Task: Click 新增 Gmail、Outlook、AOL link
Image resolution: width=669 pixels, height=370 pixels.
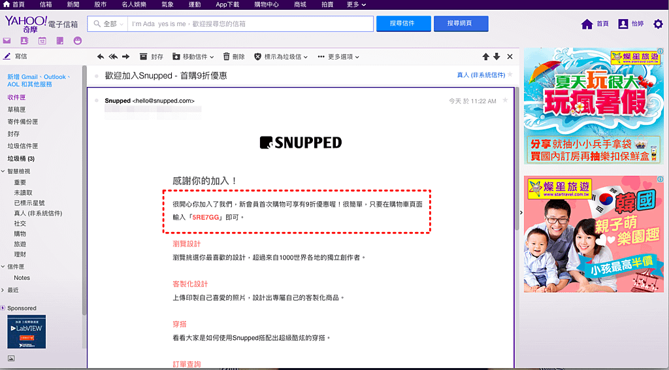Action: 39,80
